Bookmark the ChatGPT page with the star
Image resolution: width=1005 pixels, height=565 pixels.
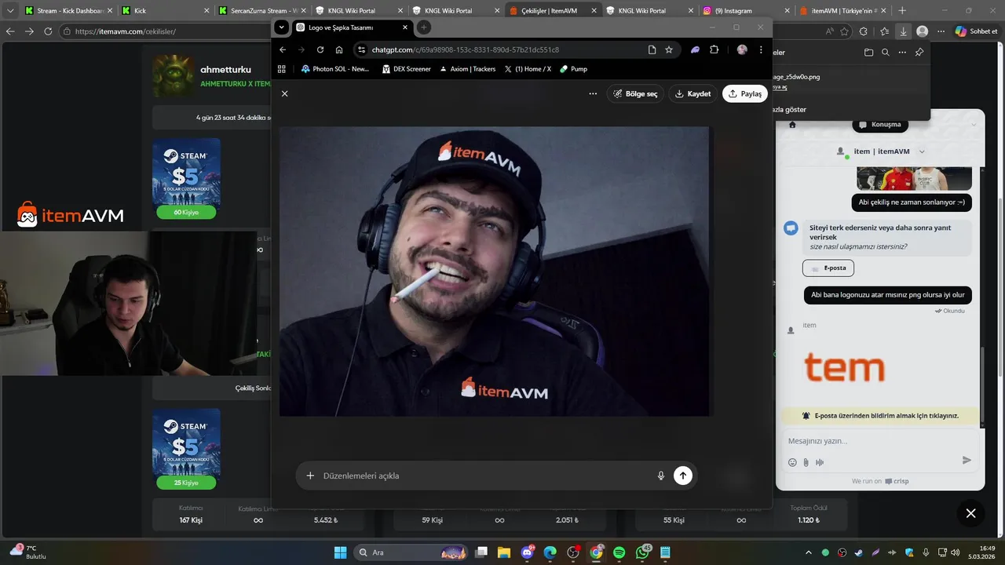(669, 49)
